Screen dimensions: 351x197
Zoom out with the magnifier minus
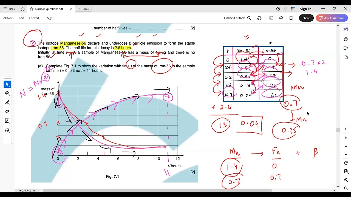click(346, 188)
